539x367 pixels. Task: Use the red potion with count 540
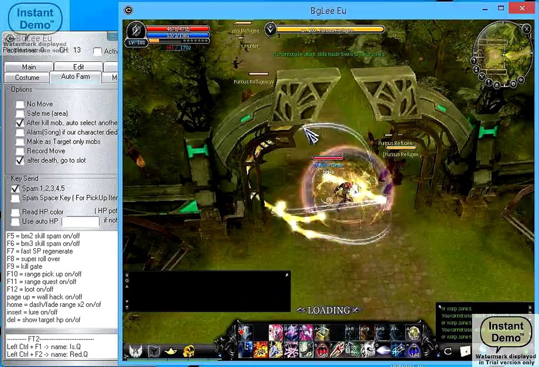click(x=322, y=350)
